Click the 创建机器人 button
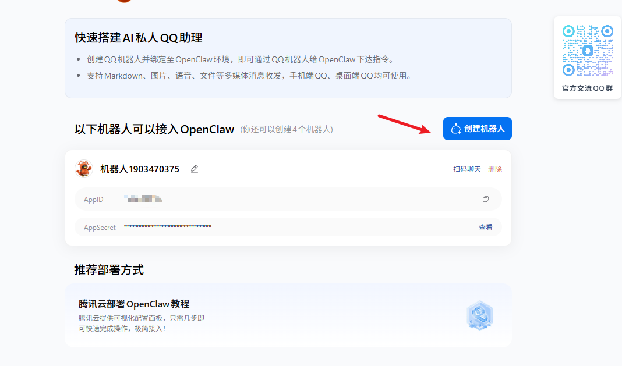622x366 pixels. click(477, 129)
